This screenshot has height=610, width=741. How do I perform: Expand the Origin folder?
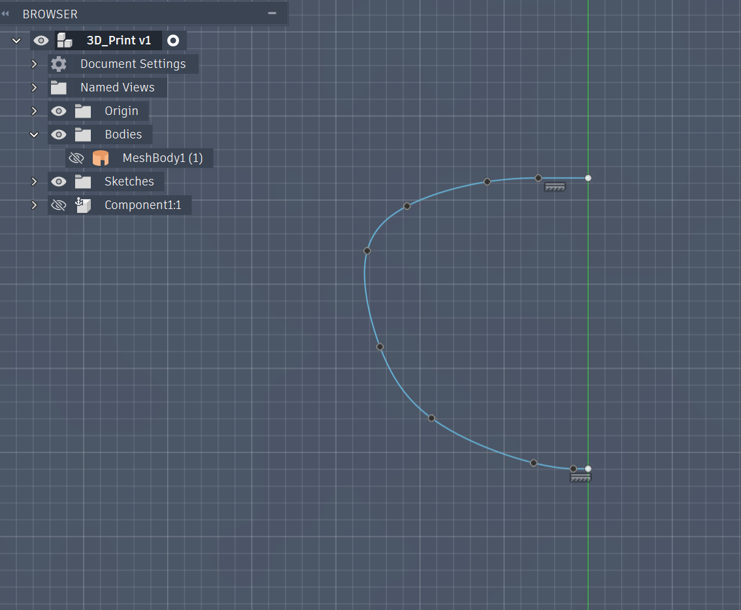pyautogui.click(x=34, y=111)
